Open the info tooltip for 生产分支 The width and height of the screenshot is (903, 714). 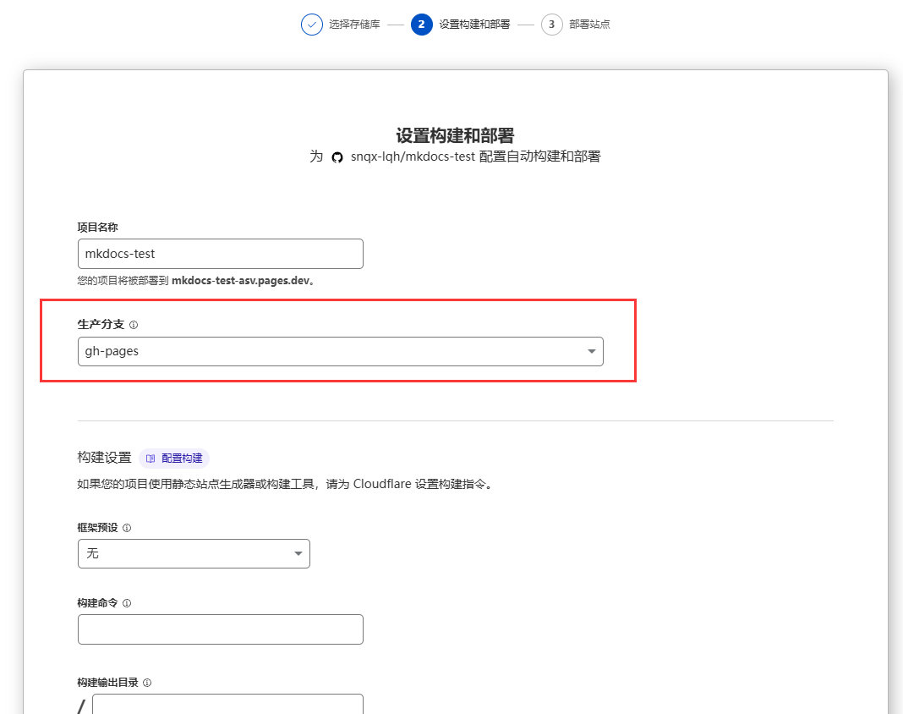click(134, 325)
